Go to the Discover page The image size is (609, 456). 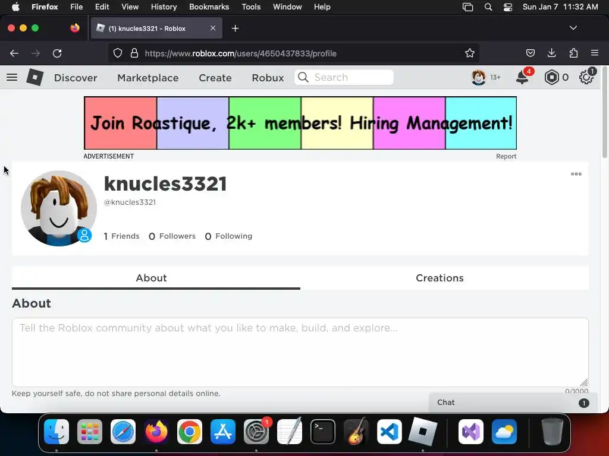point(76,78)
